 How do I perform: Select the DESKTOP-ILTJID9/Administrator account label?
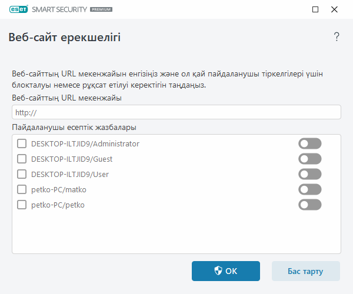pos(85,143)
